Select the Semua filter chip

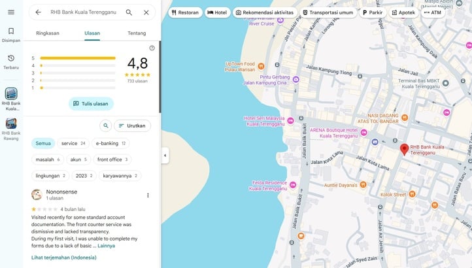(x=43, y=143)
